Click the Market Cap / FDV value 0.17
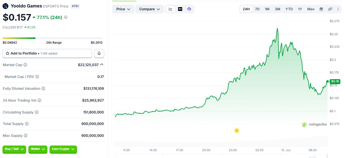This screenshot has width=345, height=158. pyautogui.click(x=101, y=77)
